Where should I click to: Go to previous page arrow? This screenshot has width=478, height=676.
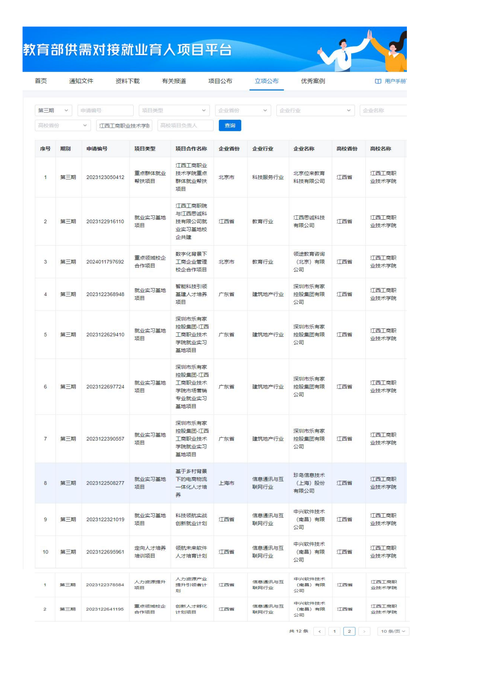319,631
